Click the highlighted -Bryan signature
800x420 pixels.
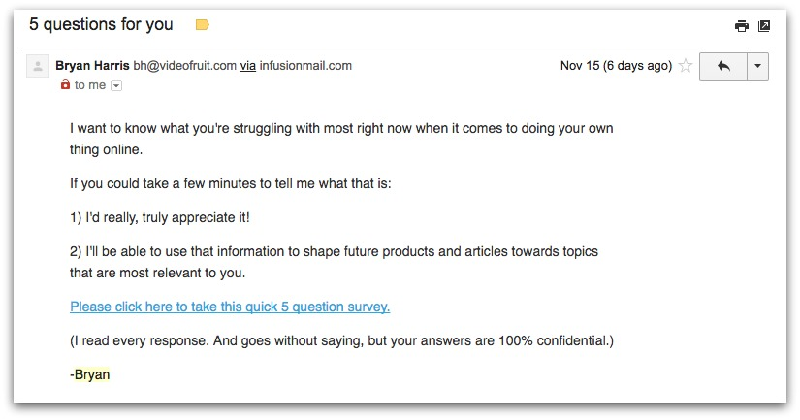(x=90, y=374)
